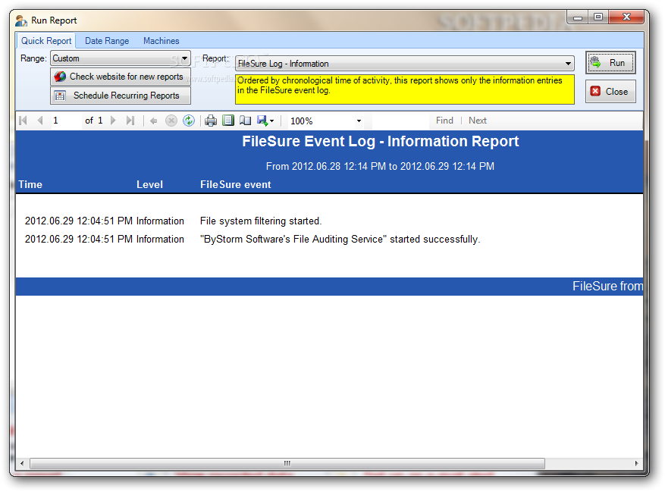
Task: Print the report
Action: 211,121
